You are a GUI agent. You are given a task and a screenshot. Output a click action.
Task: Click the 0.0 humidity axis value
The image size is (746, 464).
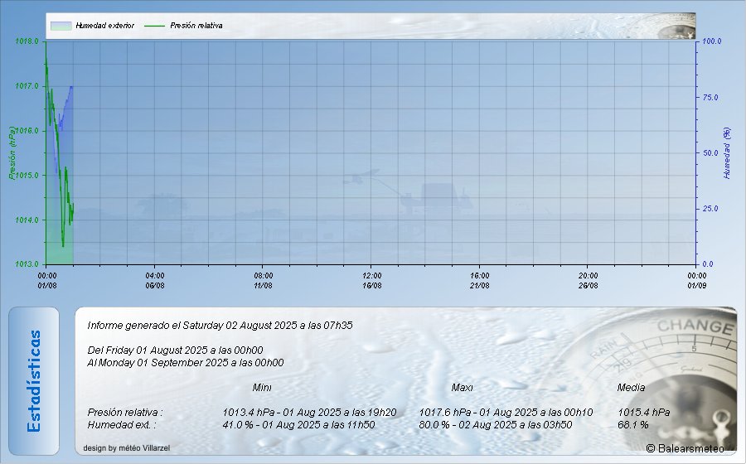pos(708,264)
